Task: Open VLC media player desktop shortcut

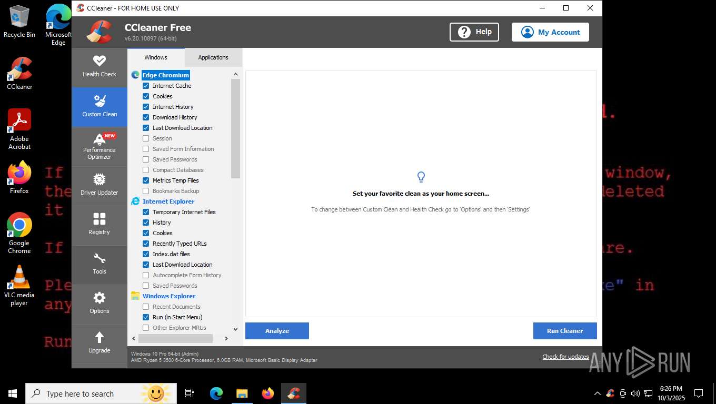Action: click(x=19, y=286)
